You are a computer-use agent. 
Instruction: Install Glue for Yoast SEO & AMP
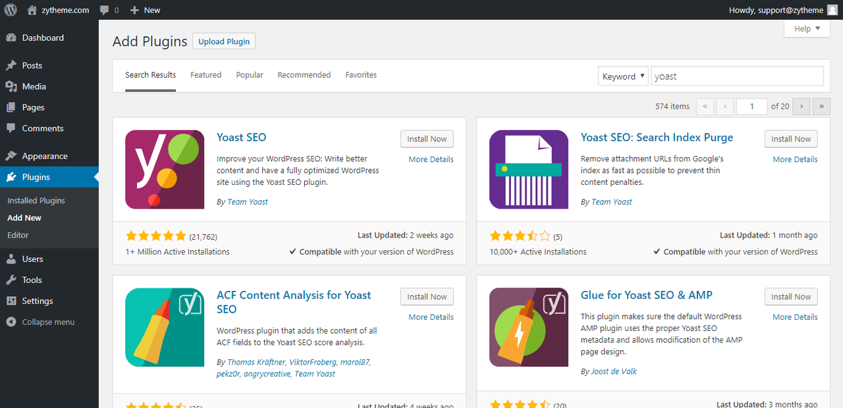click(x=791, y=297)
